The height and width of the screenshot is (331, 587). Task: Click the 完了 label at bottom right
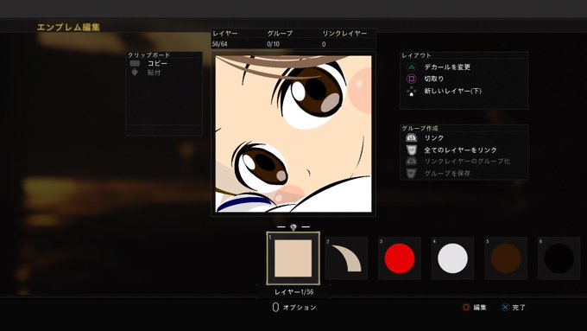click(519, 308)
